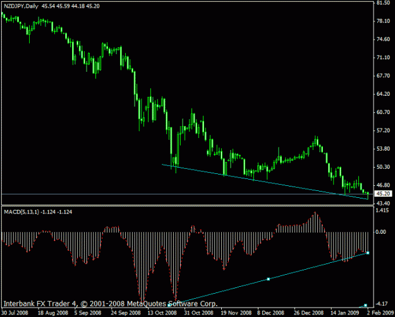This screenshot has height=317, width=395.
Task: Click the -4.17 MACD scale label
Action: click(x=382, y=304)
